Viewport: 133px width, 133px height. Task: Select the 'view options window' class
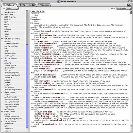[12, 102]
